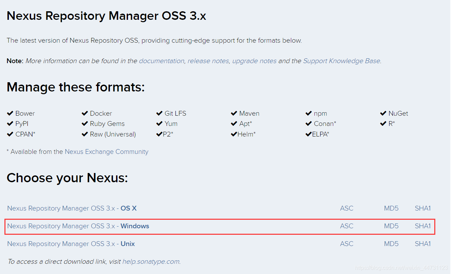The width and height of the screenshot is (451, 274).
Task: Download Nexus Repository Manager OSS for Unix
Action: (71, 244)
